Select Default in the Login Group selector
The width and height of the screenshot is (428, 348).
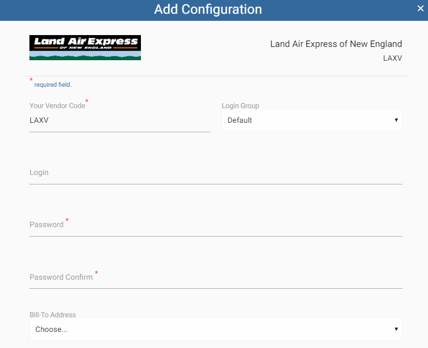tap(312, 120)
